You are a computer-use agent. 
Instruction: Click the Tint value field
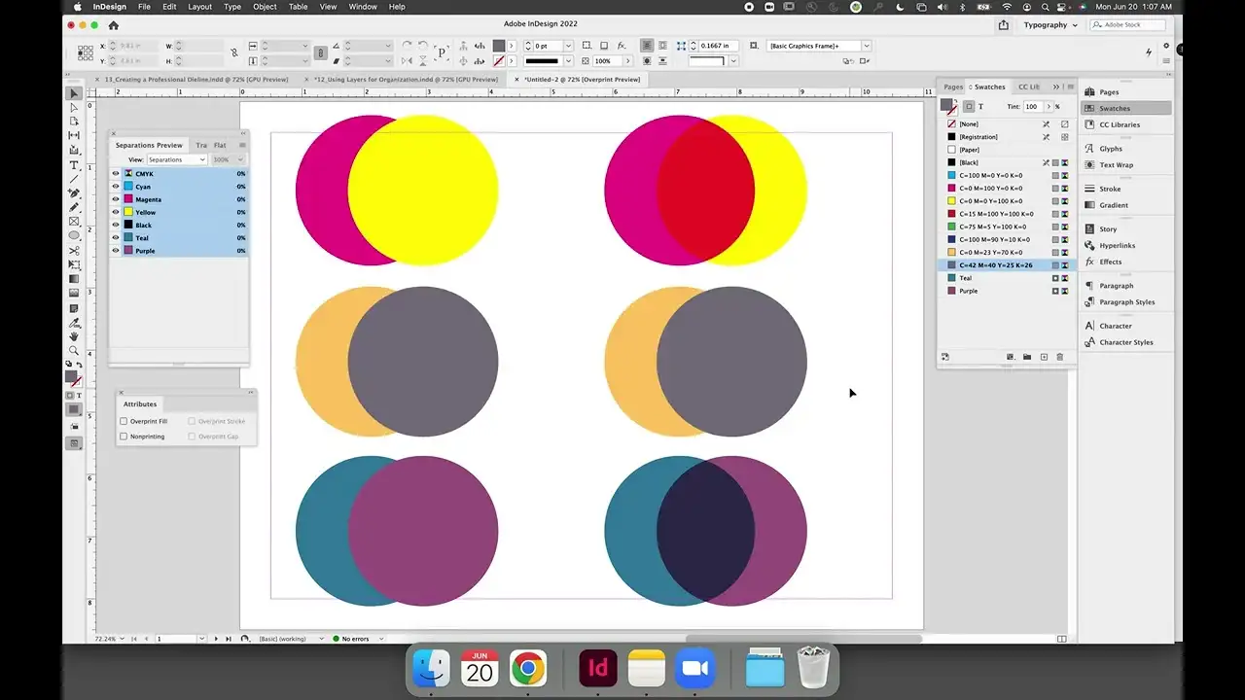point(1031,106)
